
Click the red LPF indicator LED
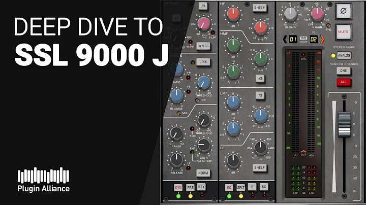coord(212,32)
